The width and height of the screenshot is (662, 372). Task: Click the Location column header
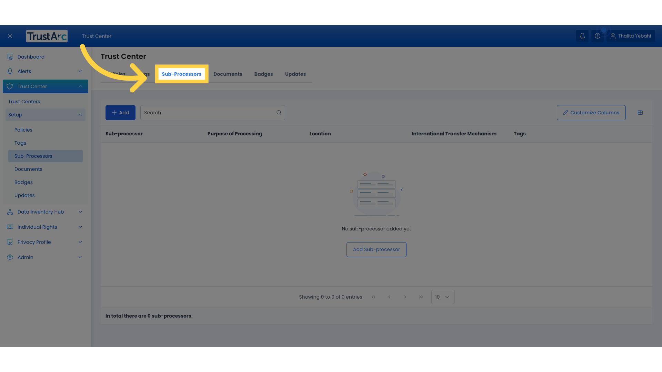click(320, 134)
